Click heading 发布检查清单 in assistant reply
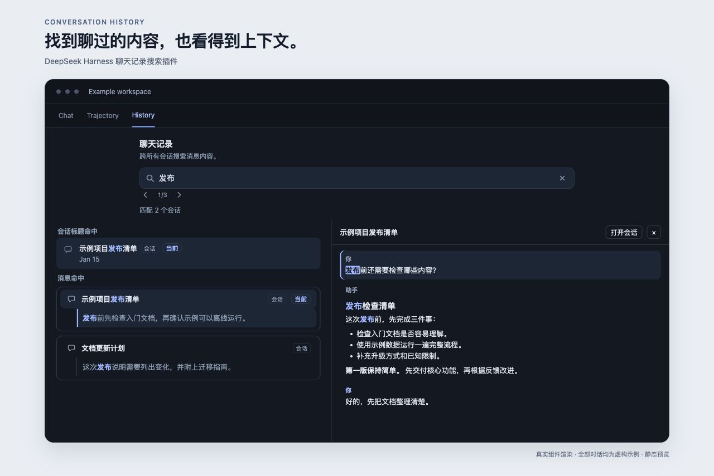Viewport: 714px width, 476px height. (x=370, y=306)
